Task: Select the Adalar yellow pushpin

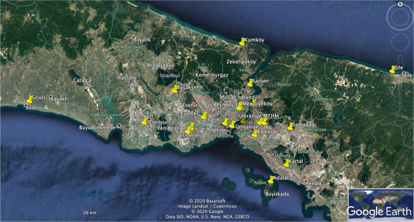Action: tap(271, 180)
